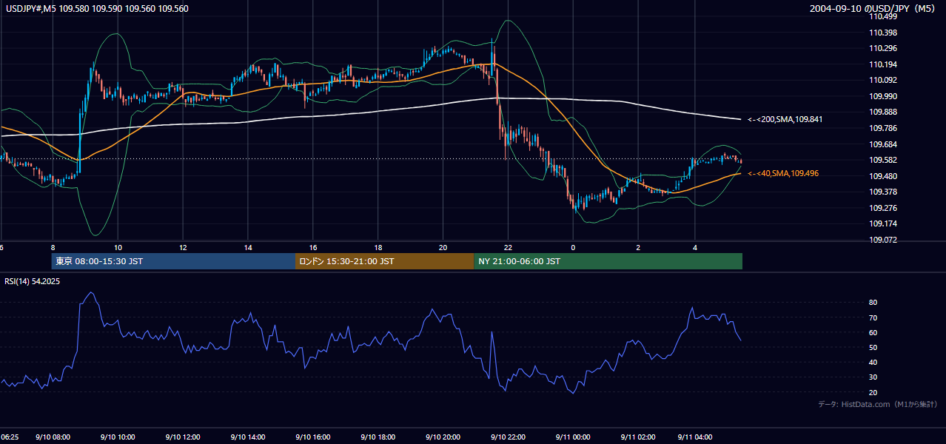Click the RSI scale value 80

tap(873, 303)
